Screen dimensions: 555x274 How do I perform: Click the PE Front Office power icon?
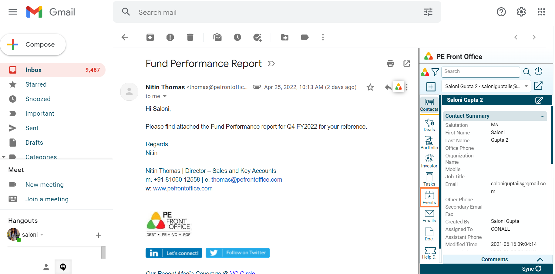[538, 71]
